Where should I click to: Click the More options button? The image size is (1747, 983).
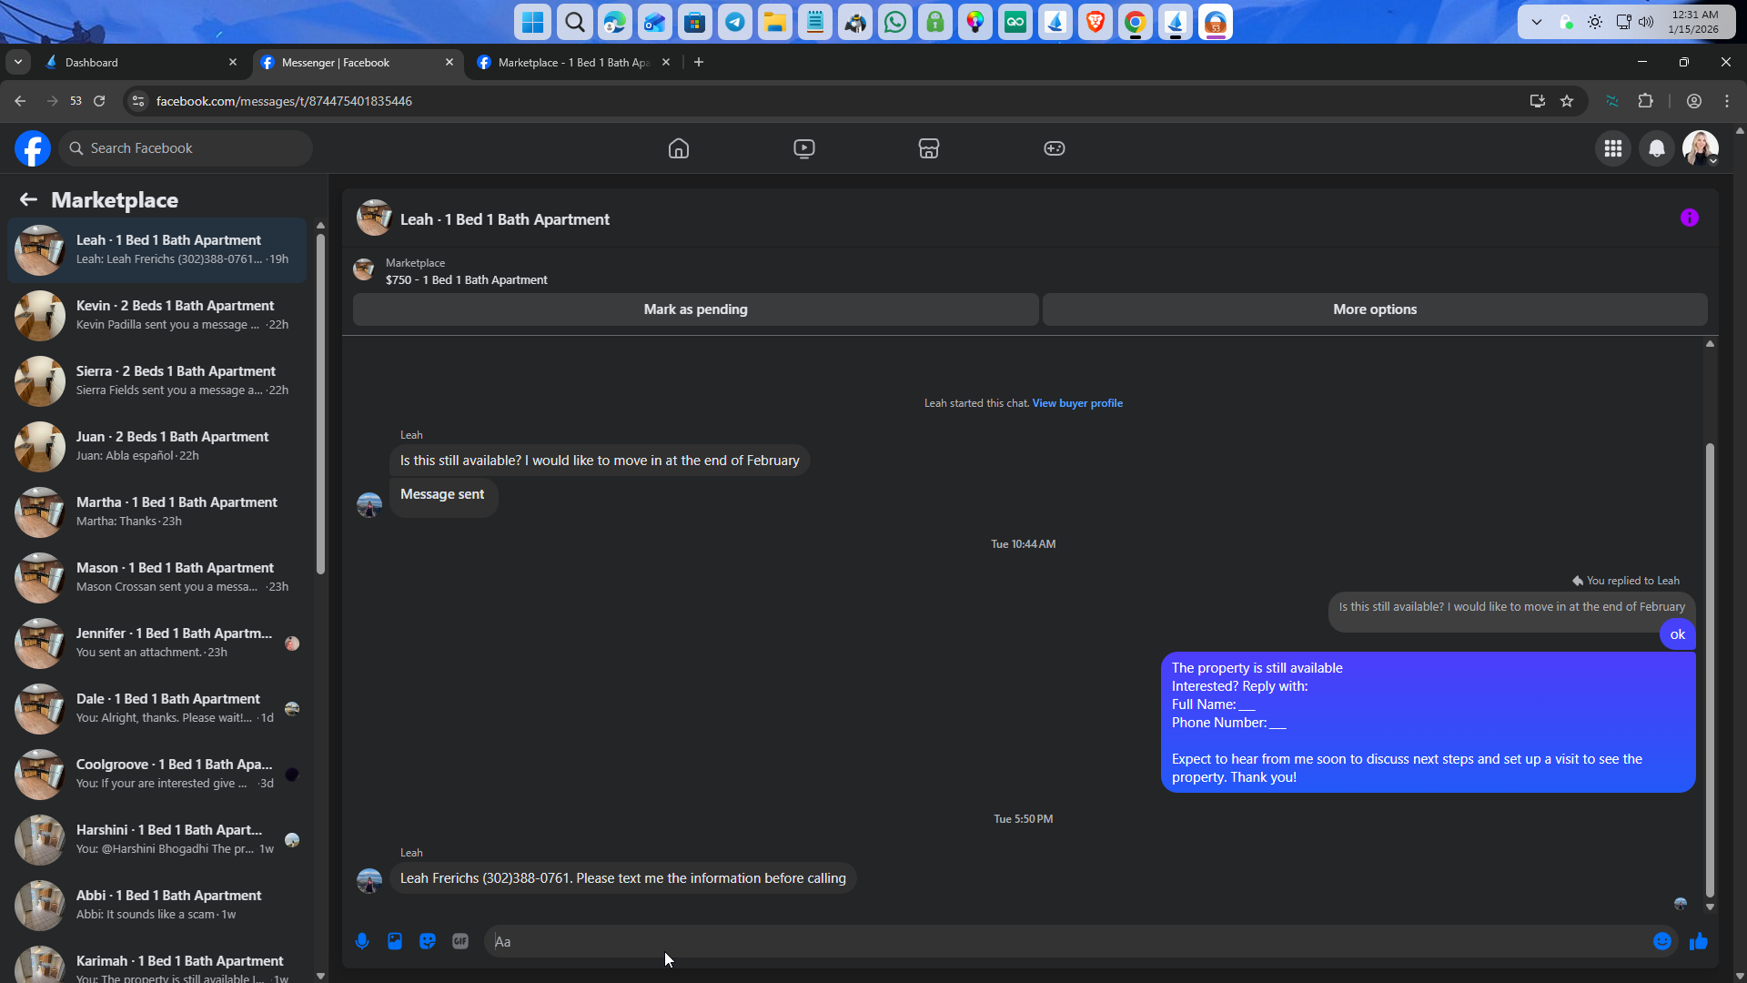click(1374, 309)
